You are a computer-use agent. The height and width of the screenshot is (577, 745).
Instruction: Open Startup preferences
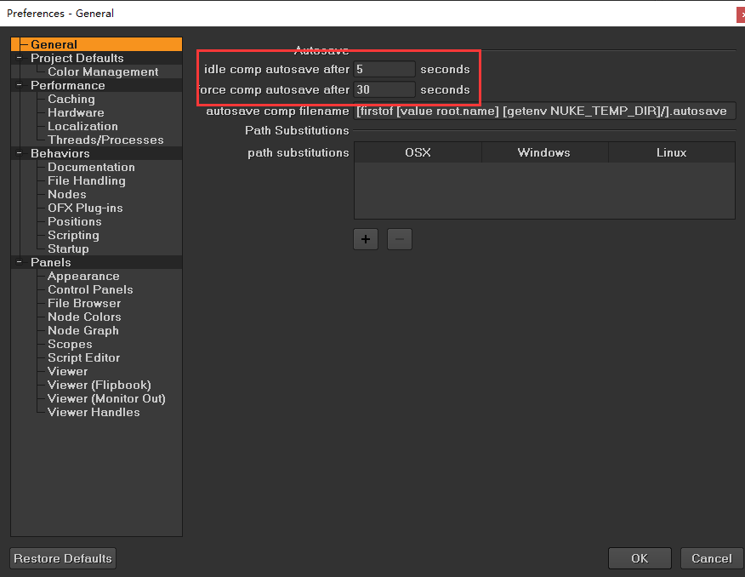[x=68, y=249]
